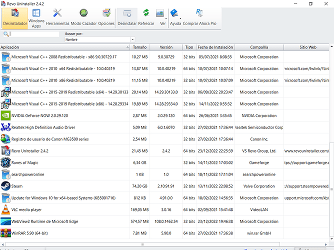Sort by Versión column header
Viewport: 334px width, 250px height.
[166, 47]
